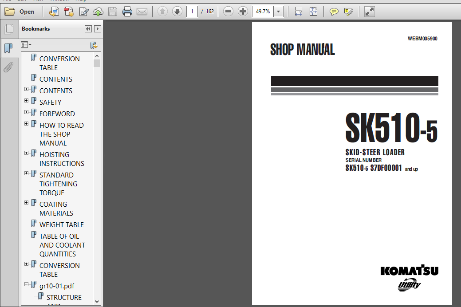Open the SAFETY bookmark
The image size is (461, 307).
tap(50, 102)
